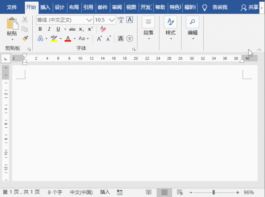
Task: Open the font name dropdown
Action: pos(89,20)
